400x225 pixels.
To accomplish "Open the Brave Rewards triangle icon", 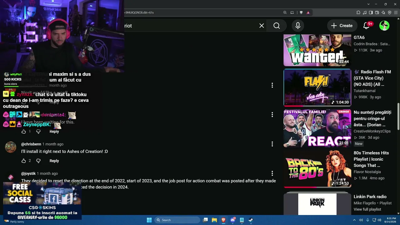I will (308, 12).
